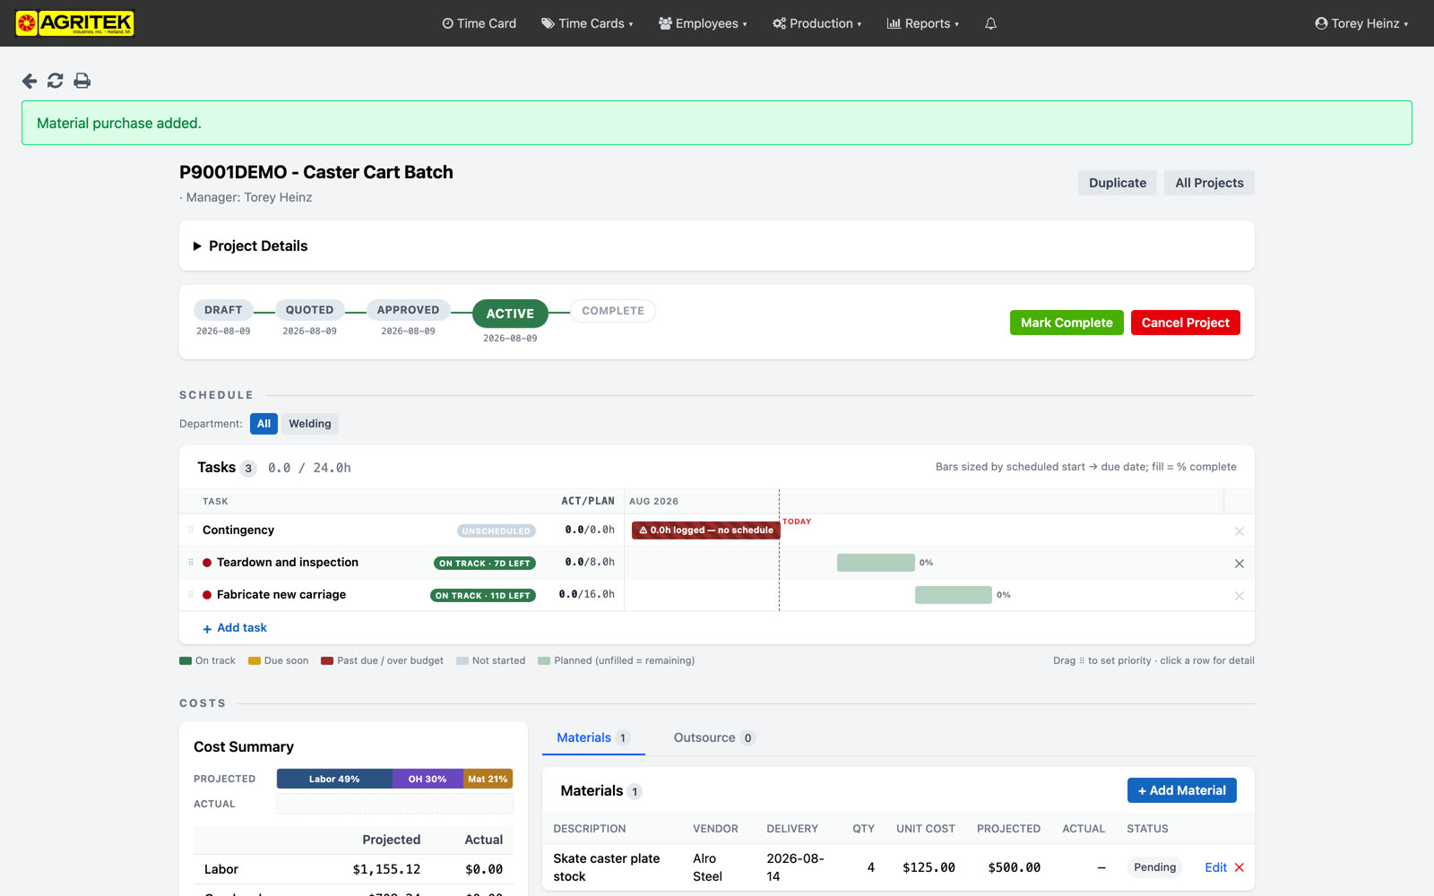The image size is (1434, 896).
Task: Click the AGRITEK logo
Action: (75, 23)
